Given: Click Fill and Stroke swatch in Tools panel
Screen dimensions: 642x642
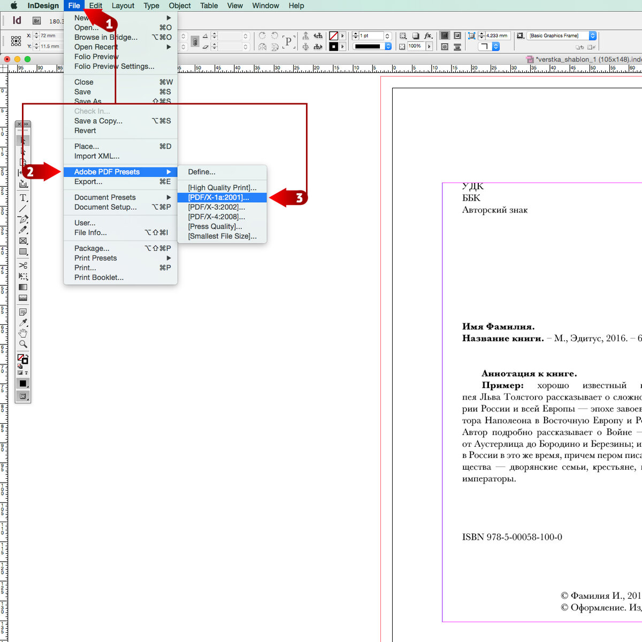Looking at the screenshot, I should tap(22, 358).
